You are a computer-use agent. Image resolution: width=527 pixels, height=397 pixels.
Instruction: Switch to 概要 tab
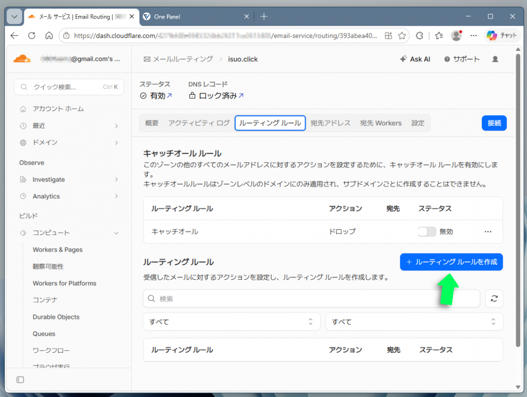point(152,123)
